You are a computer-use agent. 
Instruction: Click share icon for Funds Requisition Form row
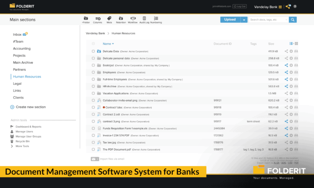pyautogui.click(x=286, y=128)
